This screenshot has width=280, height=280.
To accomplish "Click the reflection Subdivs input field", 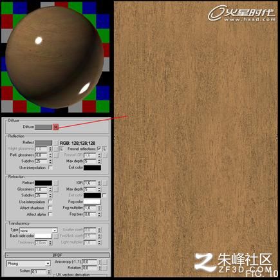I will [41, 161].
